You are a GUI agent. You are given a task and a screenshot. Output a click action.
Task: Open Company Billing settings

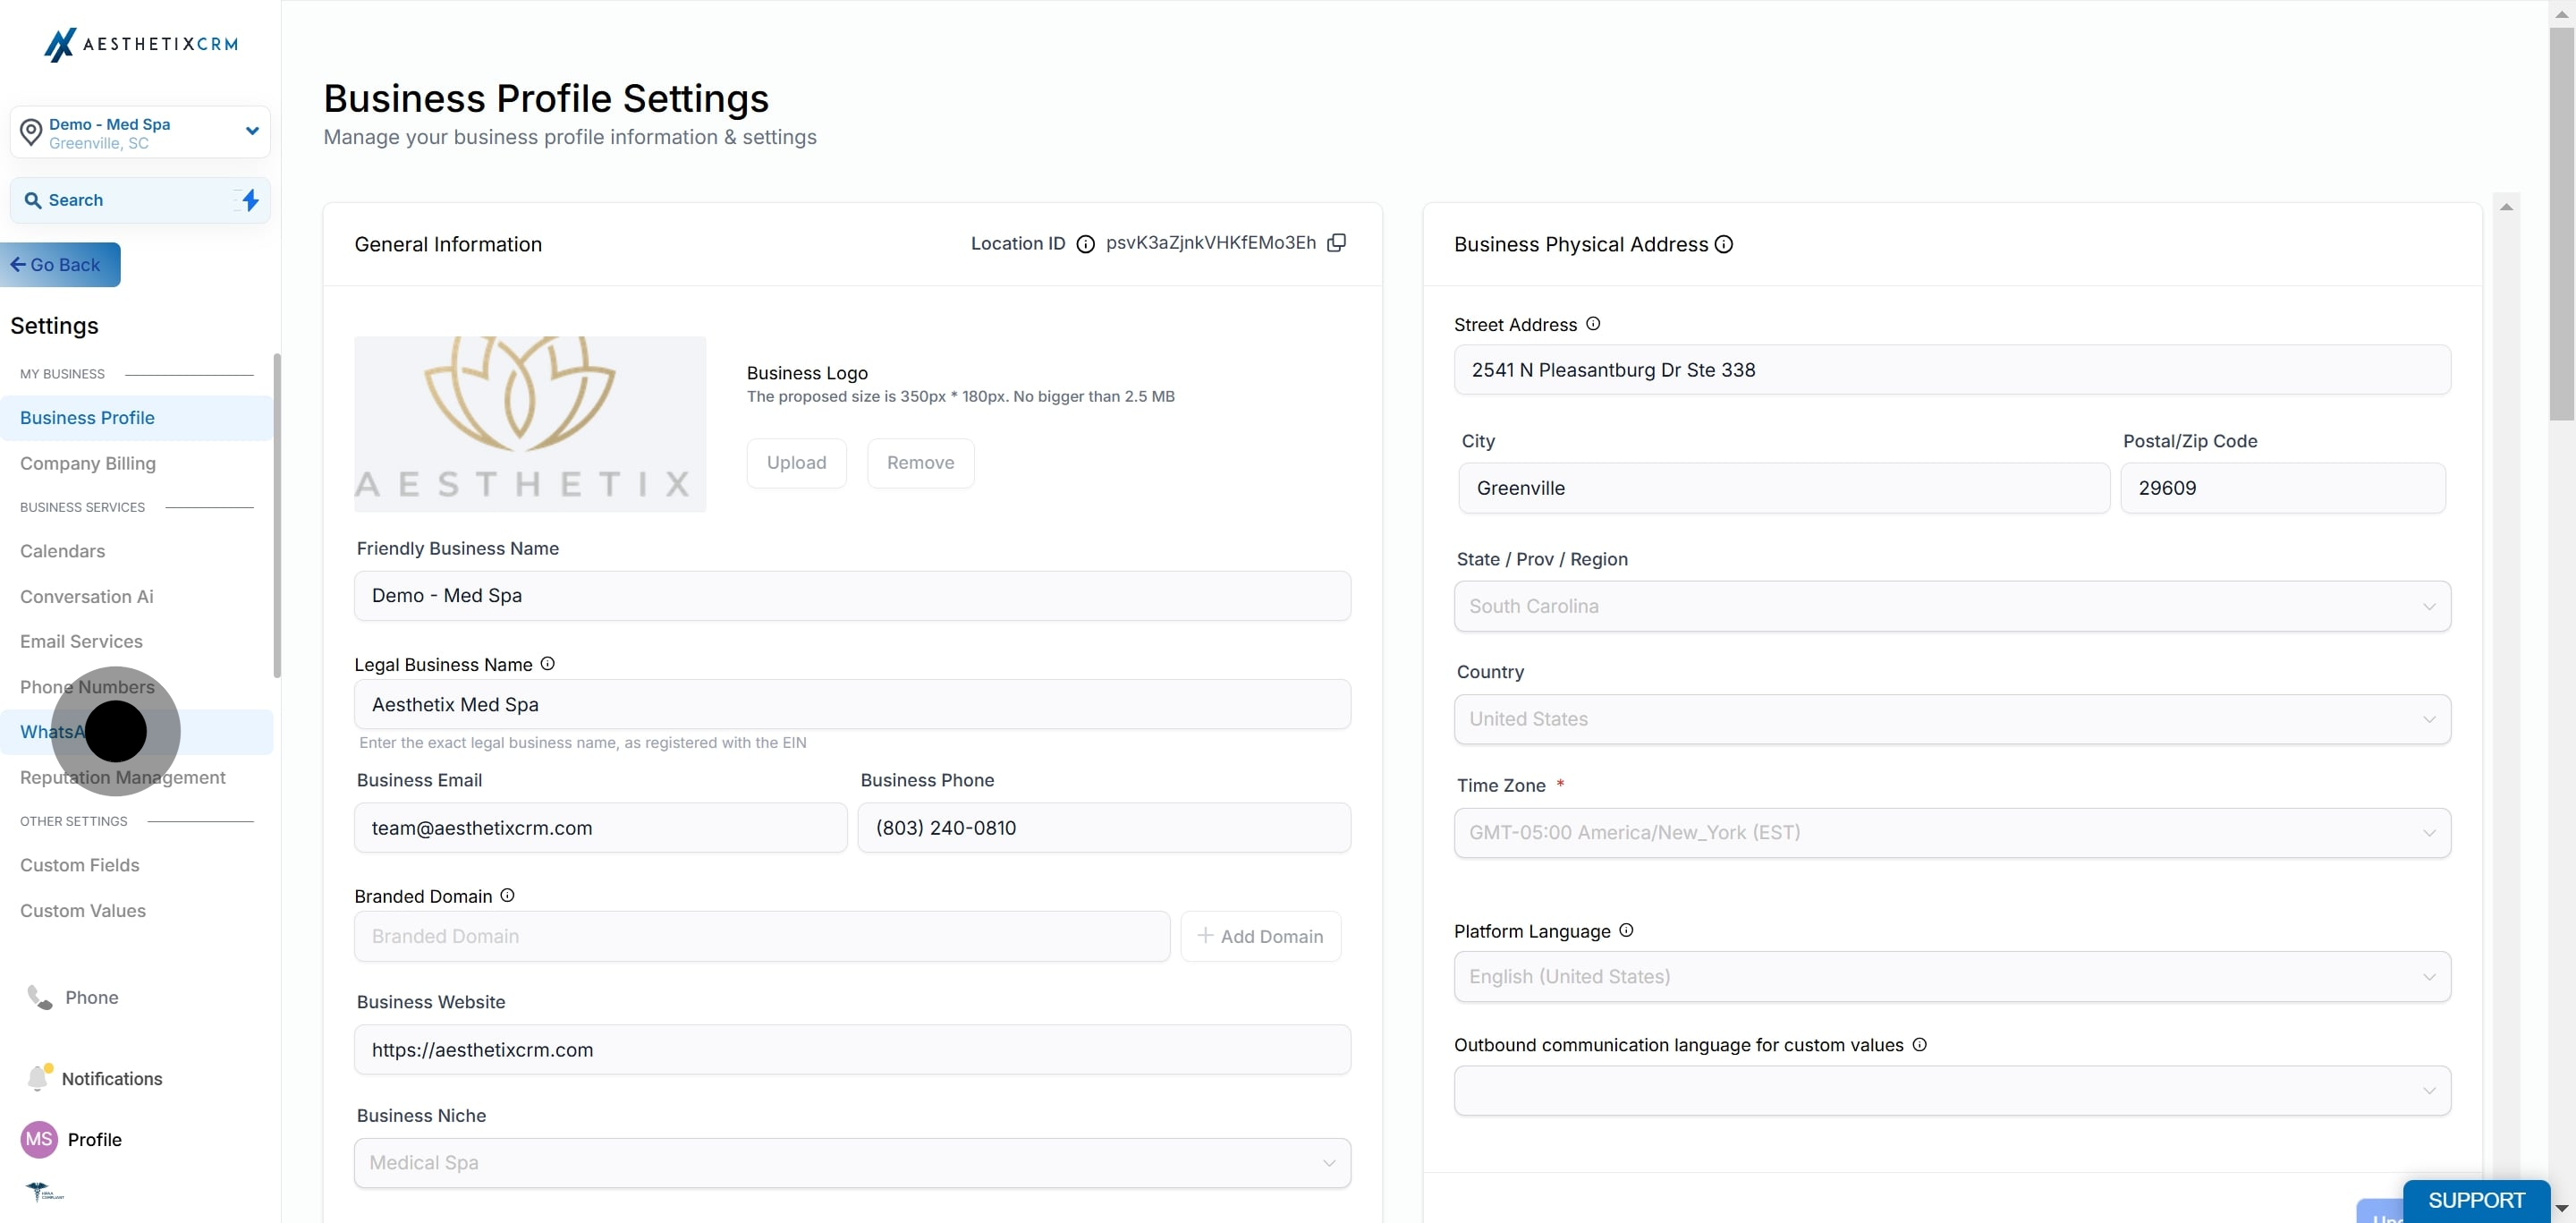click(88, 463)
